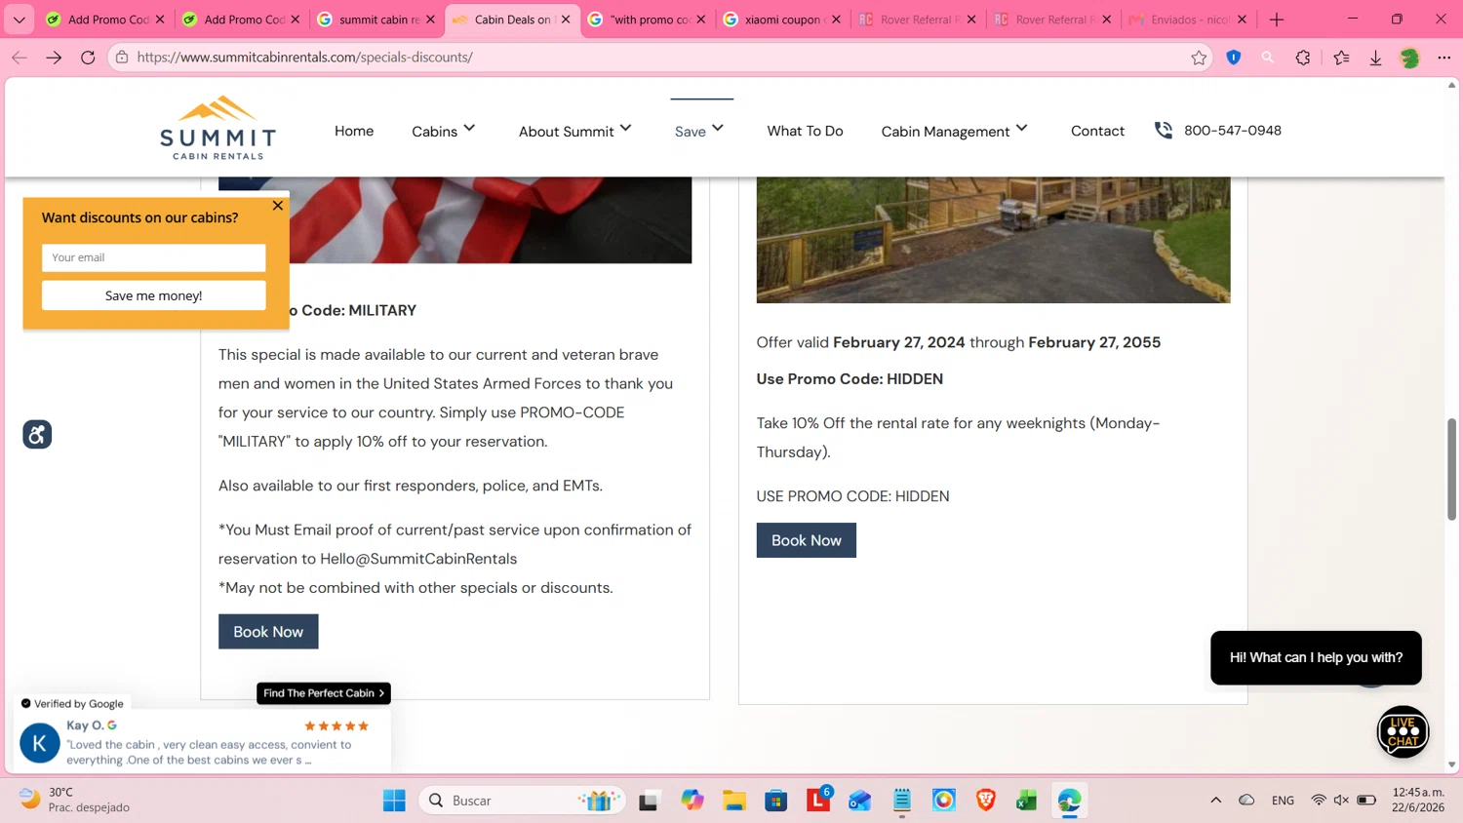Viewport: 1463px width, 823px height.
Task: Open the clock and date display
Action: (1417, 801)
